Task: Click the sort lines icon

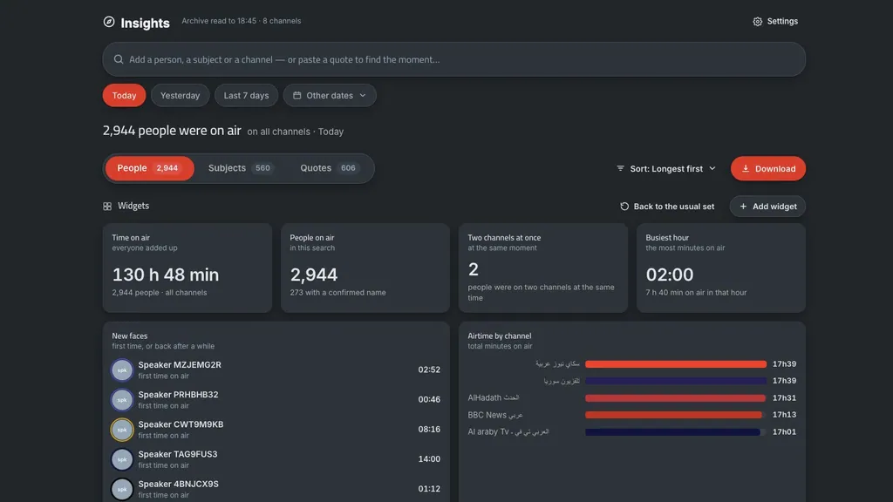Action: pos(620,168)
